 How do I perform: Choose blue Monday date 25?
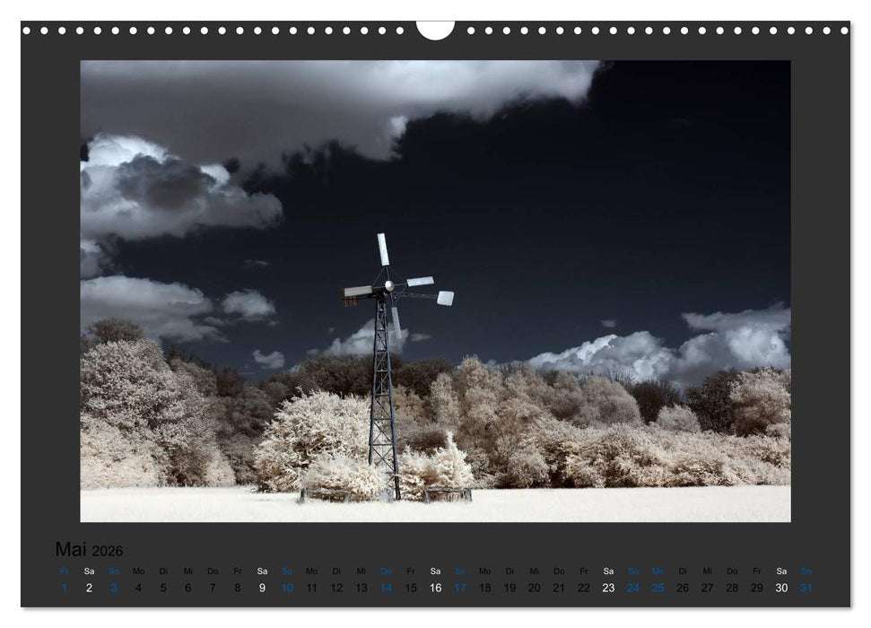[658, 588]
